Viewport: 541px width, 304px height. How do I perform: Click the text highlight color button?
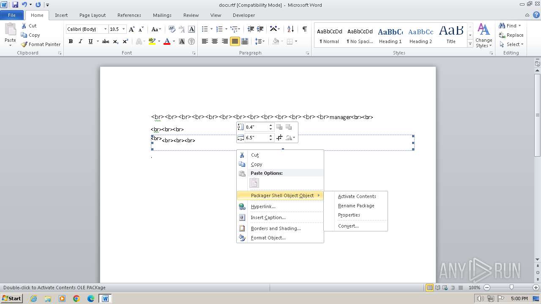[152, 41]
